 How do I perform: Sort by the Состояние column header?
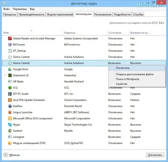pyautogui.click(x=118, y=32)
